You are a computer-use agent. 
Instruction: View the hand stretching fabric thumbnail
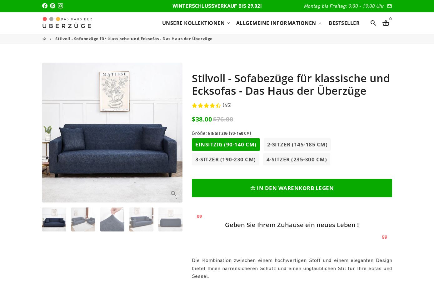(112, 219)
